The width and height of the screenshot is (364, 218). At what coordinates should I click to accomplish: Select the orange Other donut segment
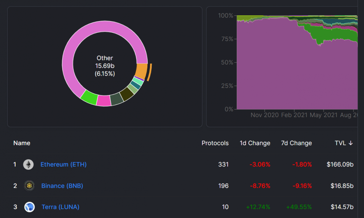(142, 71)
